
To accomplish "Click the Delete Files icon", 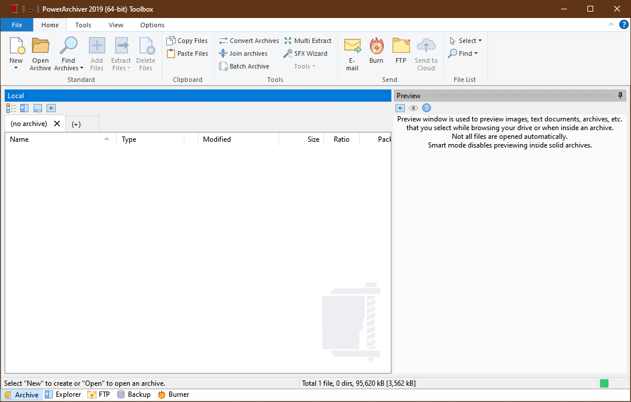I will (147, 46).
